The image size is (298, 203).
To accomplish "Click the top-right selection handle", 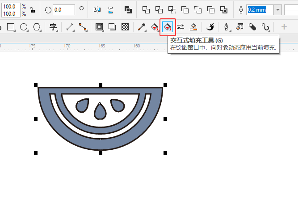I will [x=165, y=85].
